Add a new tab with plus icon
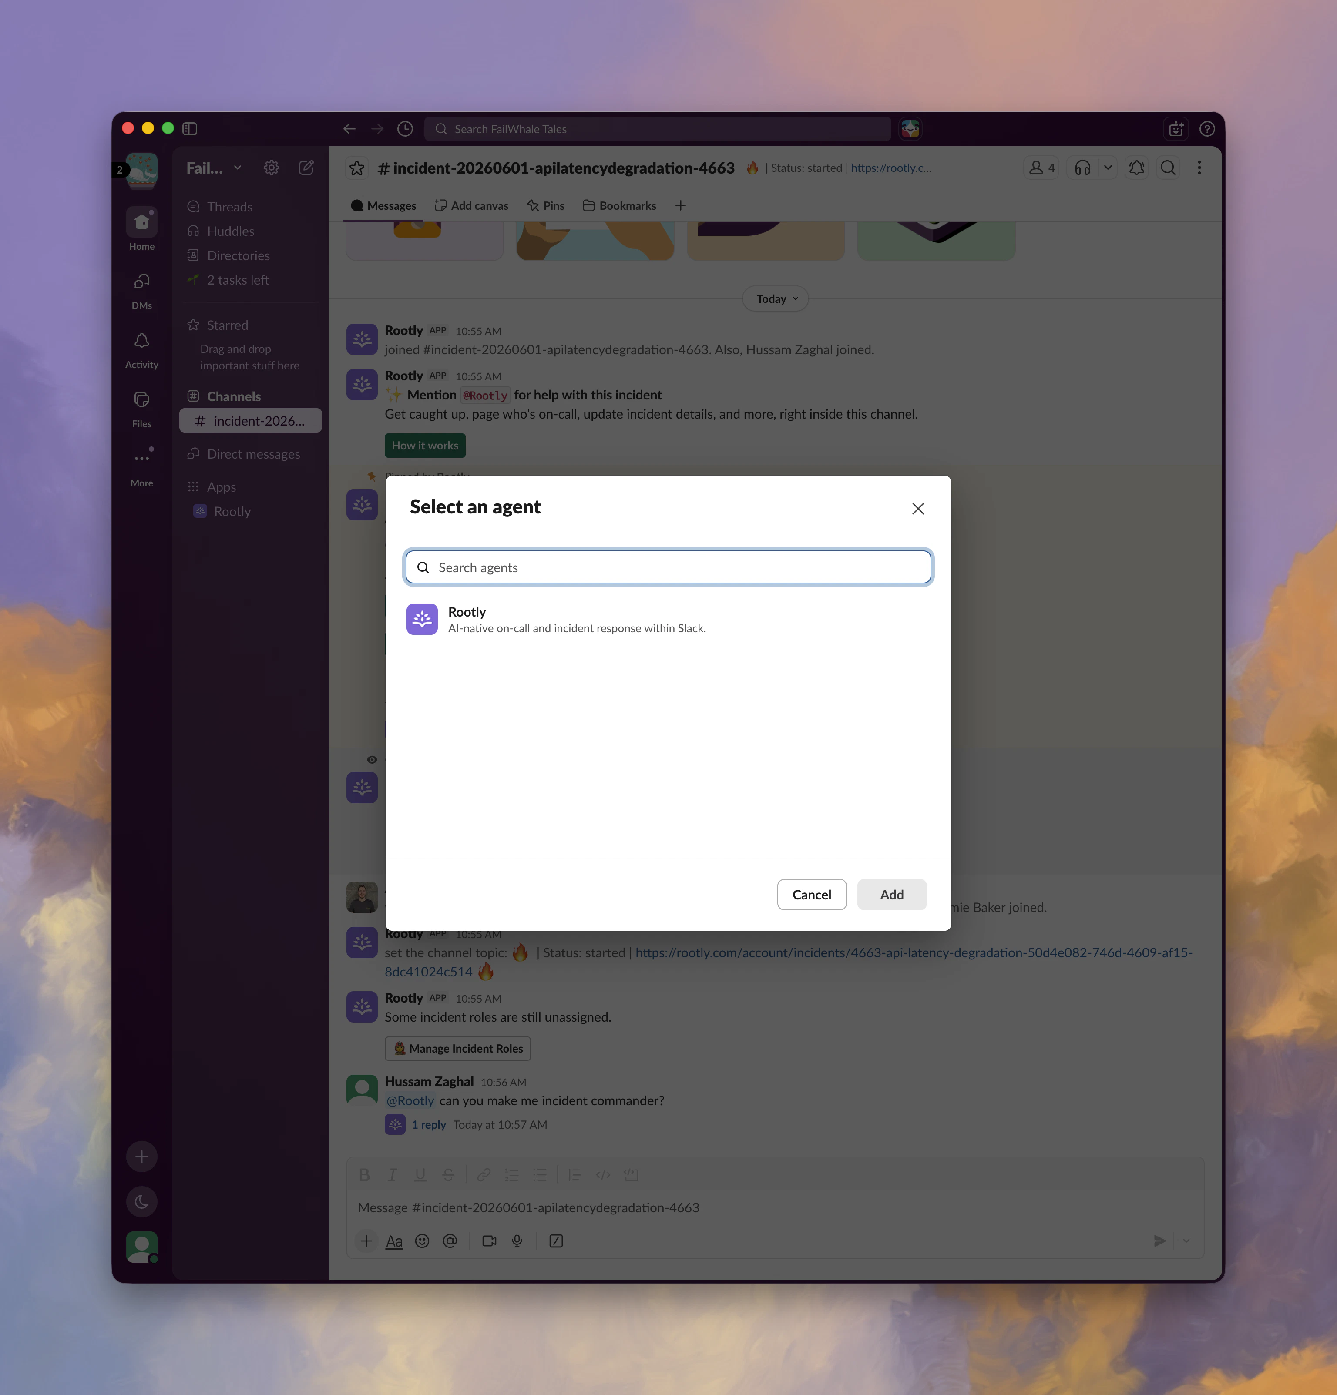Screen dimensions: 1337x1395 681,206
